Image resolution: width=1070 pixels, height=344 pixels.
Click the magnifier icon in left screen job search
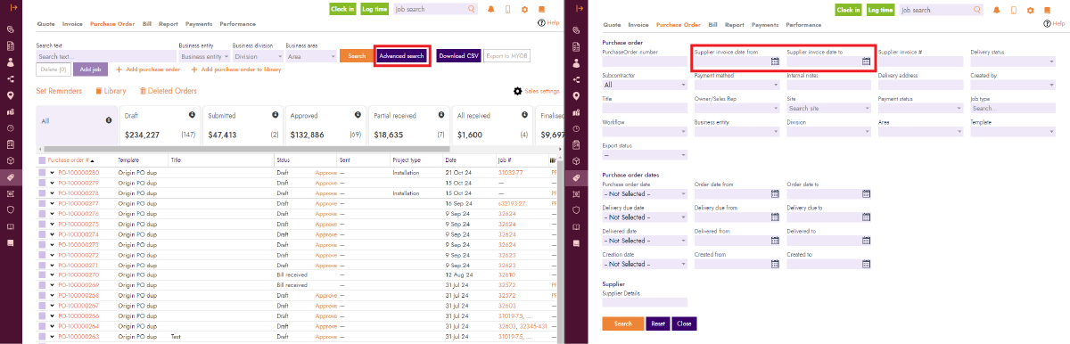click(x=472, y=9)
